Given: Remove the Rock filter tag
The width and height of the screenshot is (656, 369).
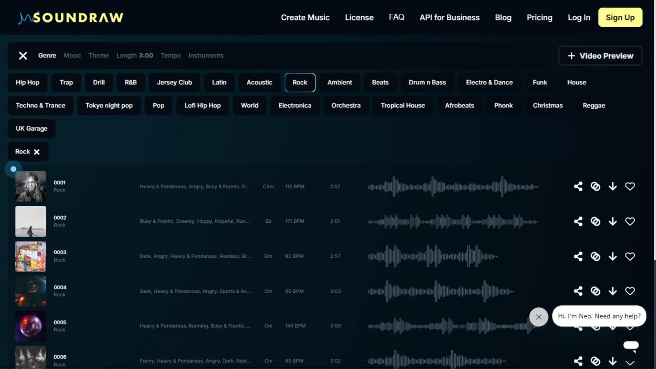Looking at the screenshot, I should click(x=37, y=152).
